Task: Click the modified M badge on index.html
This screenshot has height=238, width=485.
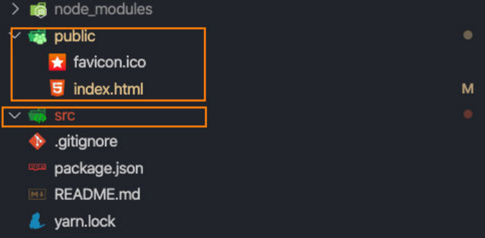Action: tap(468, 89)
